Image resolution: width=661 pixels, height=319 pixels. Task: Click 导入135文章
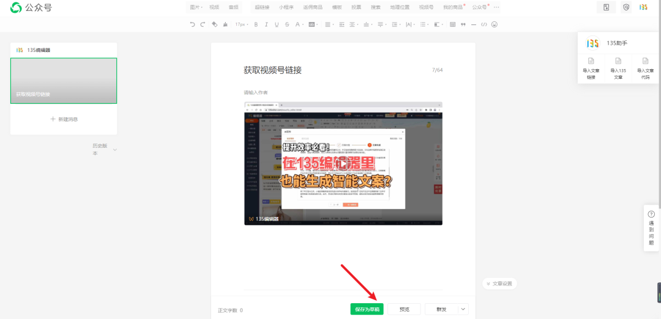click(x=618, y=68)
